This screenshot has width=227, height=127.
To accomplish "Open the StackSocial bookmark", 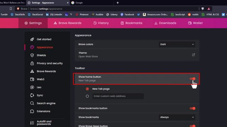I will pyautogui.click(x=35, y=14).
